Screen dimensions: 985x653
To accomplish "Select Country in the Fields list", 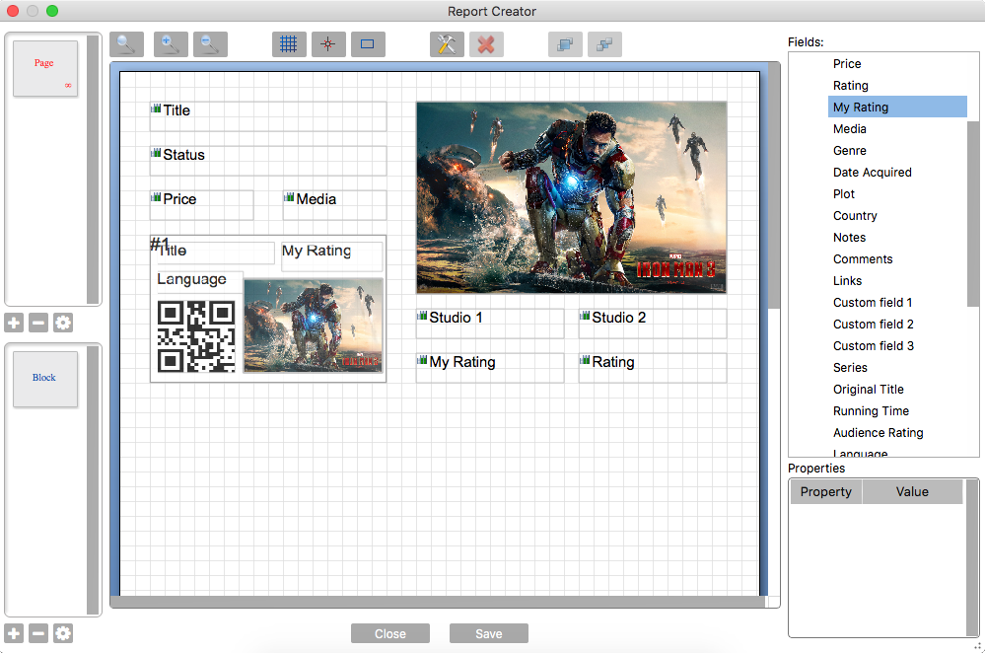I will point(855,216).
